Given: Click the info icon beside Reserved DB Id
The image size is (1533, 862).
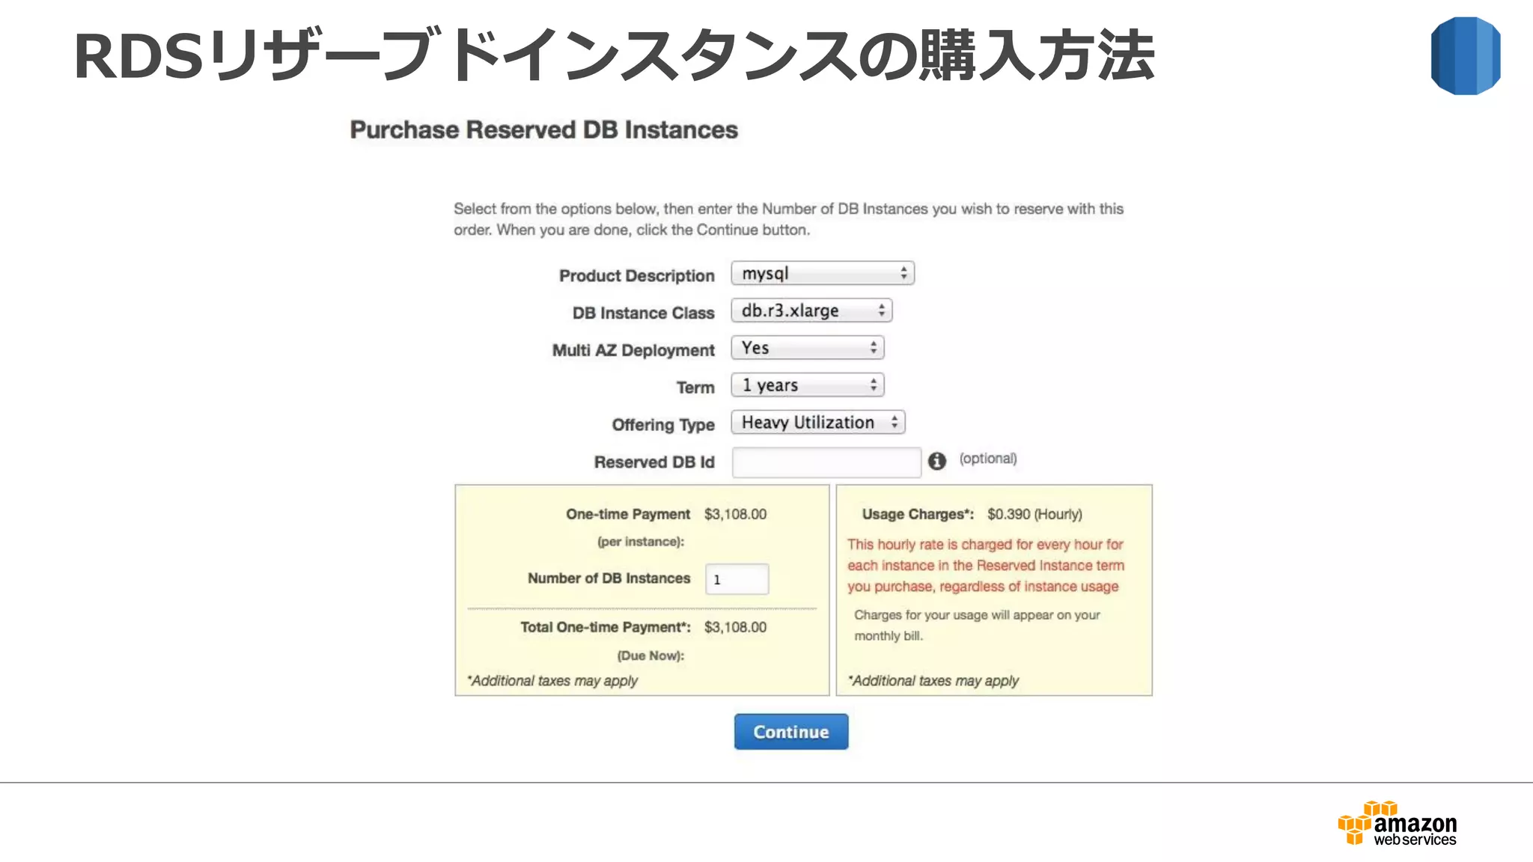Looking at the screenshot, I should tap(937, 461).
